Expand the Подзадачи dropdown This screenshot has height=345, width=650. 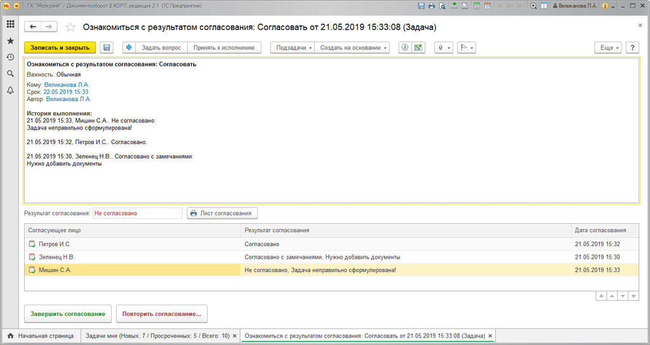coord(293,48)
